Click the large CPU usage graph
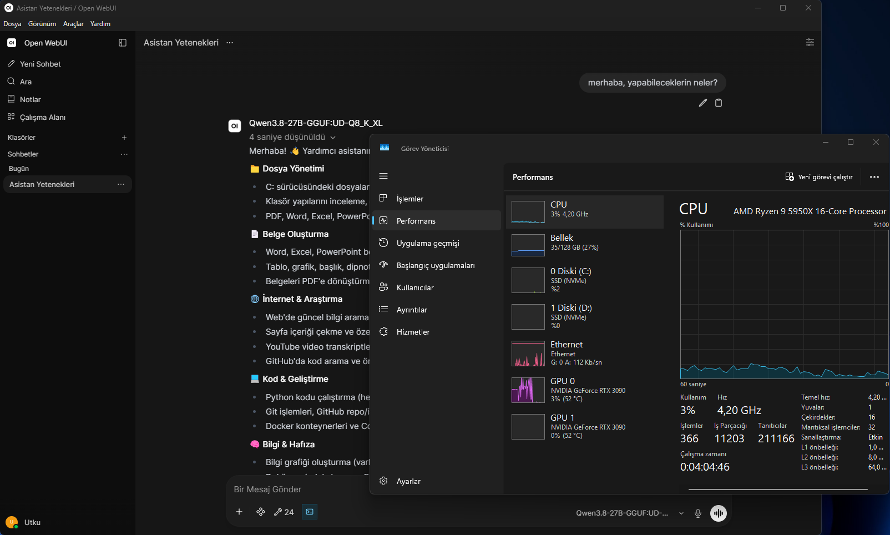 pos(785,305)
